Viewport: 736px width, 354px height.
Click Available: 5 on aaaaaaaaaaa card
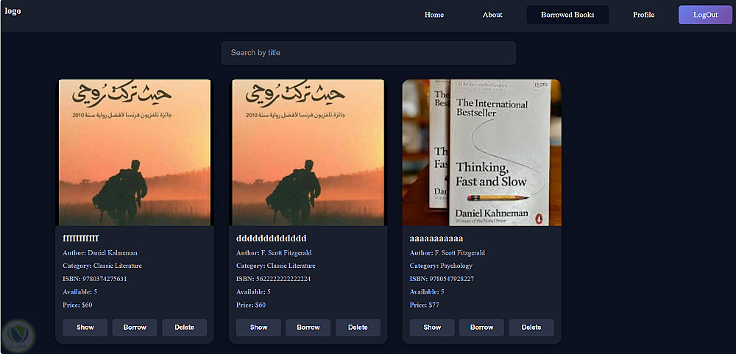427,292
